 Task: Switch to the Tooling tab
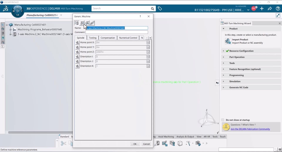(93, 38)
